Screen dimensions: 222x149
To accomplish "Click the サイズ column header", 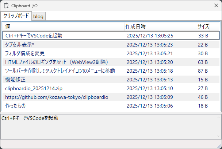I will point(203,27).
